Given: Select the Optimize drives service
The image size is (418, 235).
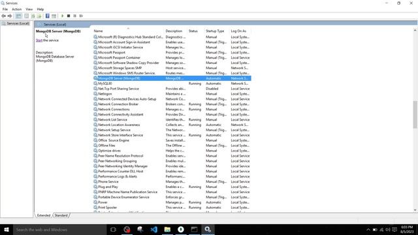Looking at the screenshot, I should pyautogui.click(x=109, y=151).
